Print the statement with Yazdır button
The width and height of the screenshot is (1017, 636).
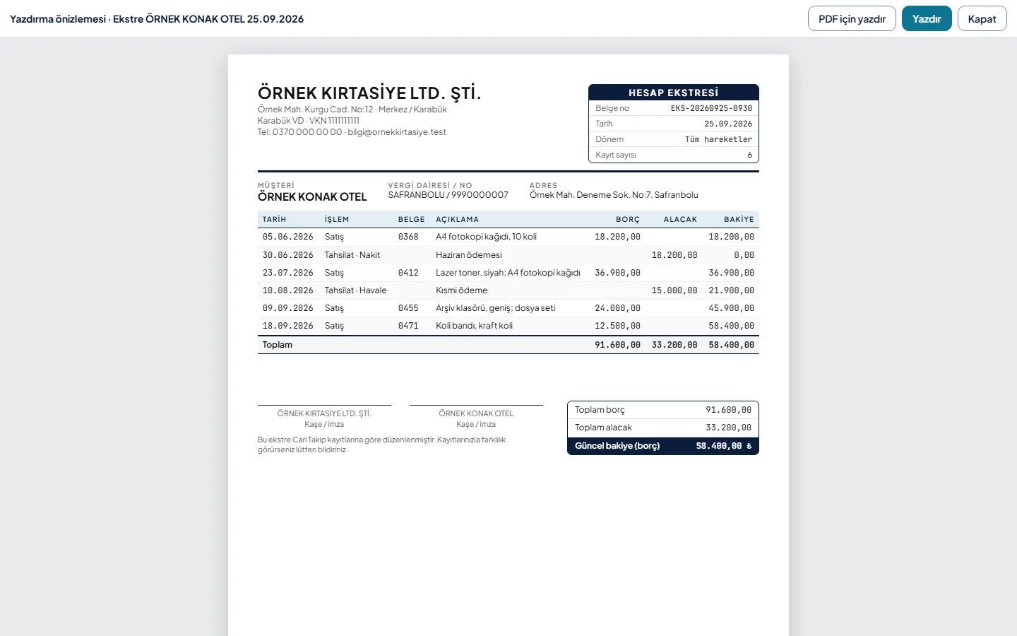coord(927,19)
